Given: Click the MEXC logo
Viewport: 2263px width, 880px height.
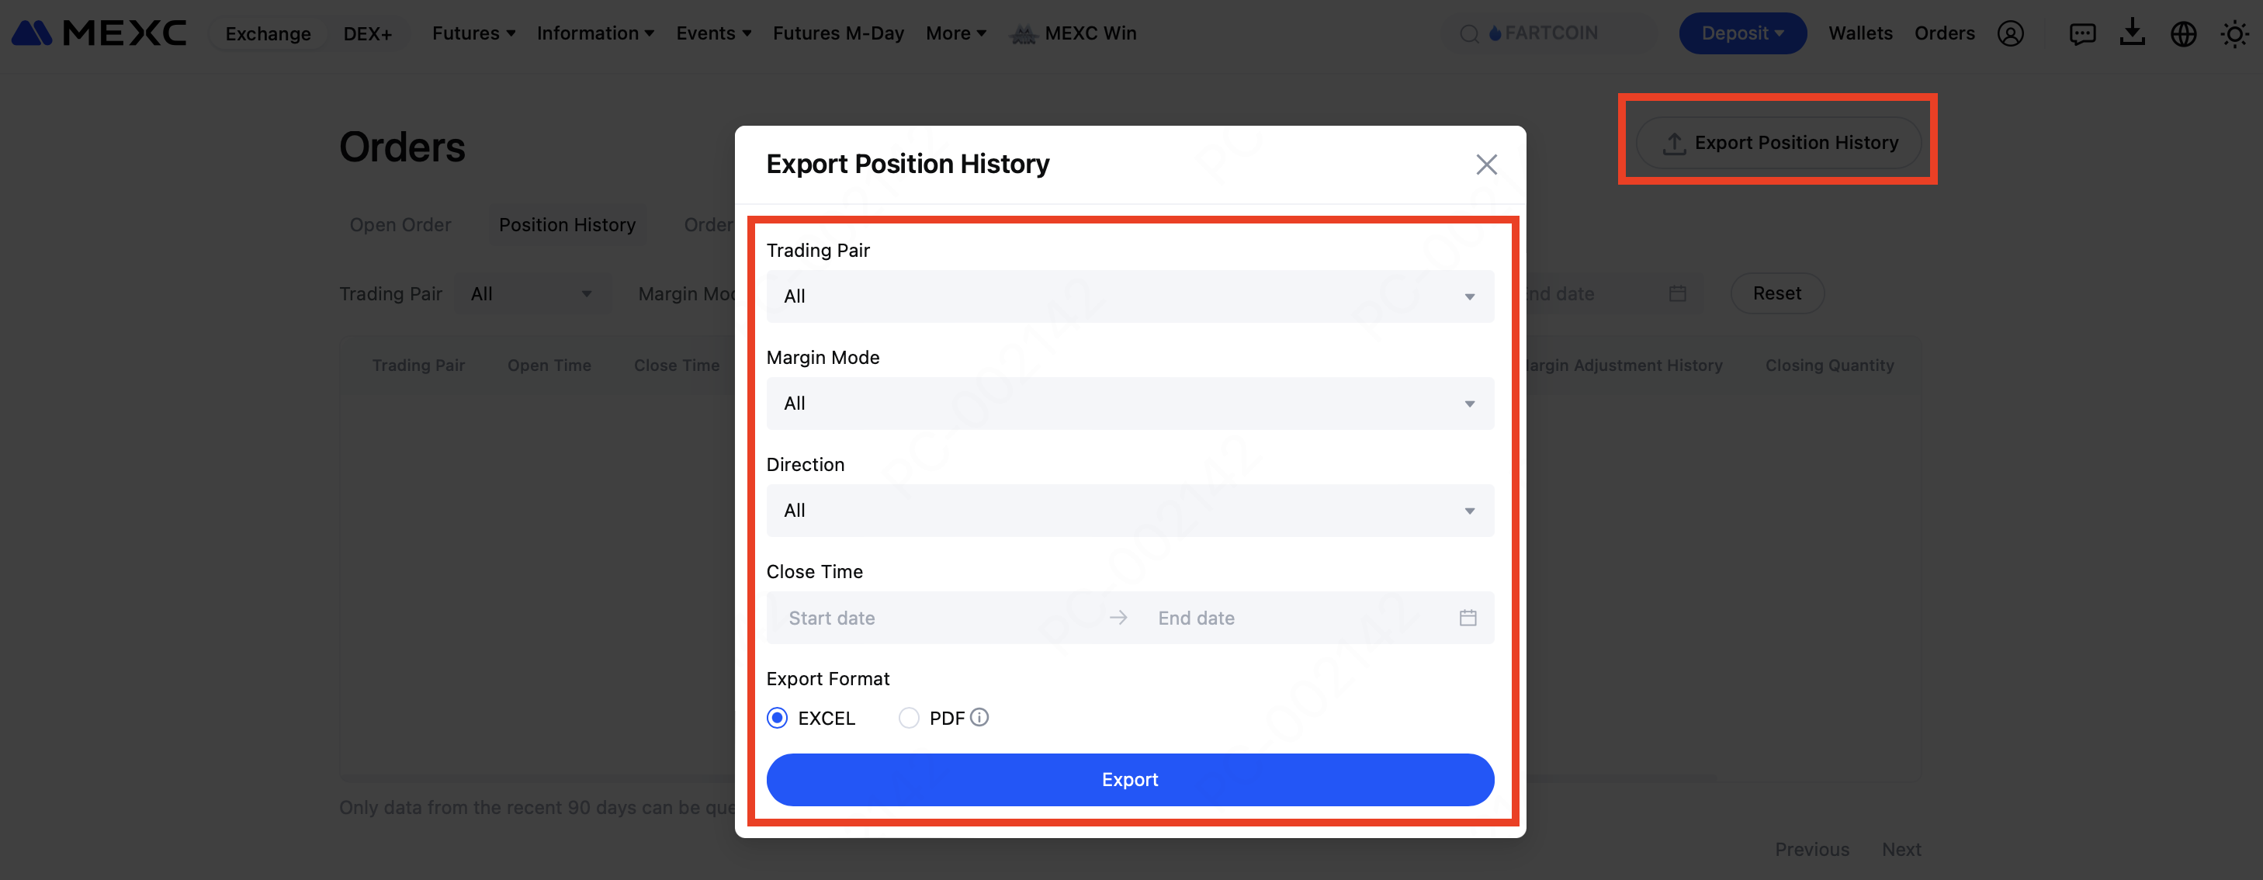Looking at the screenshot, I should tap(99, 33).
